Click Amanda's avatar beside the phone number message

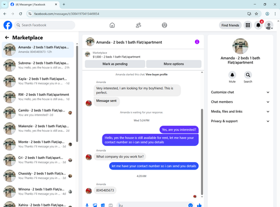click(x=88, y=191)
